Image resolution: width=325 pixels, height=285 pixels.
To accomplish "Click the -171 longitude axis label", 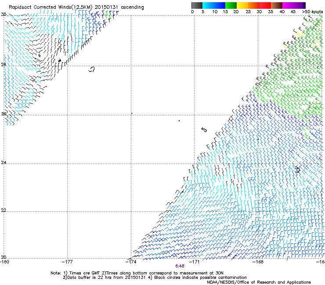I will [x=195, y=262].
